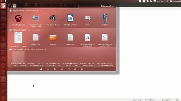Open glyphicons-halflings-regular.woff font file
This screenshot has width=181, height=101.
pos(88,40)
